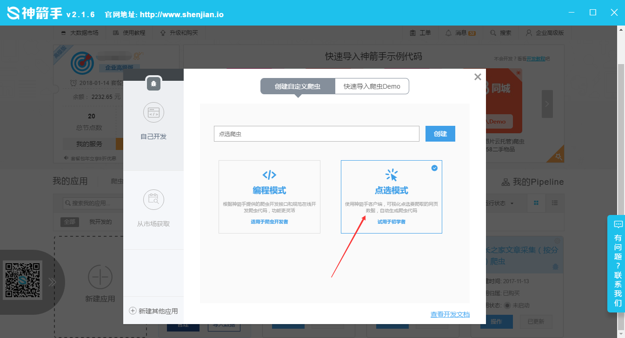This screenshot has width=625, height=338.
Task: Choose the 从市场获取 market icon
Action: click(x=153, y=200)
